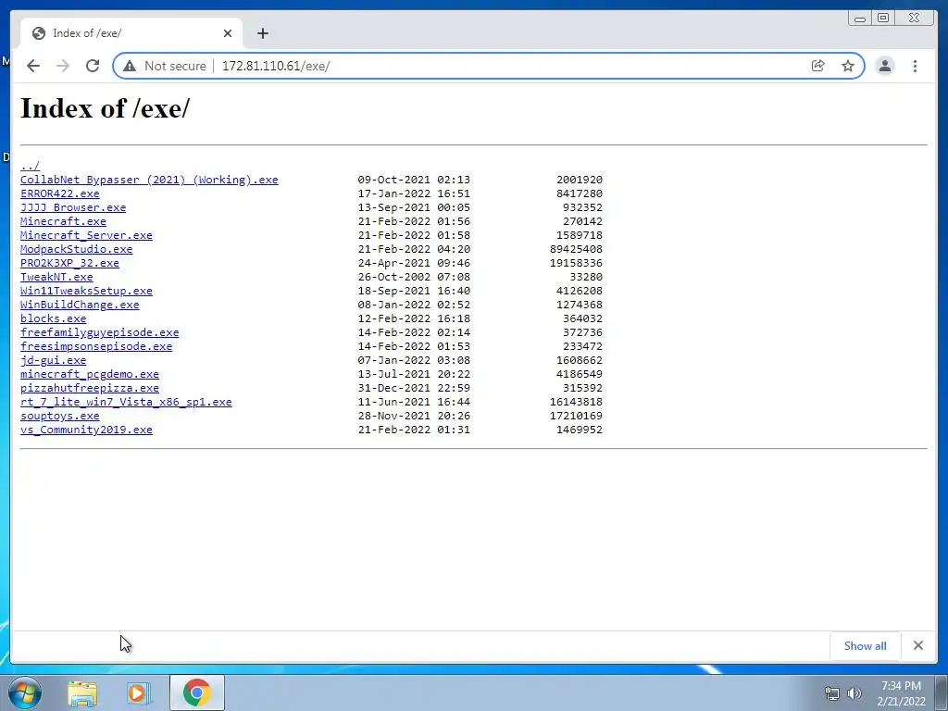Click the date 21-Feb-2022 04:20
Viewport: 948px width, 711px height.
(414, 249)
